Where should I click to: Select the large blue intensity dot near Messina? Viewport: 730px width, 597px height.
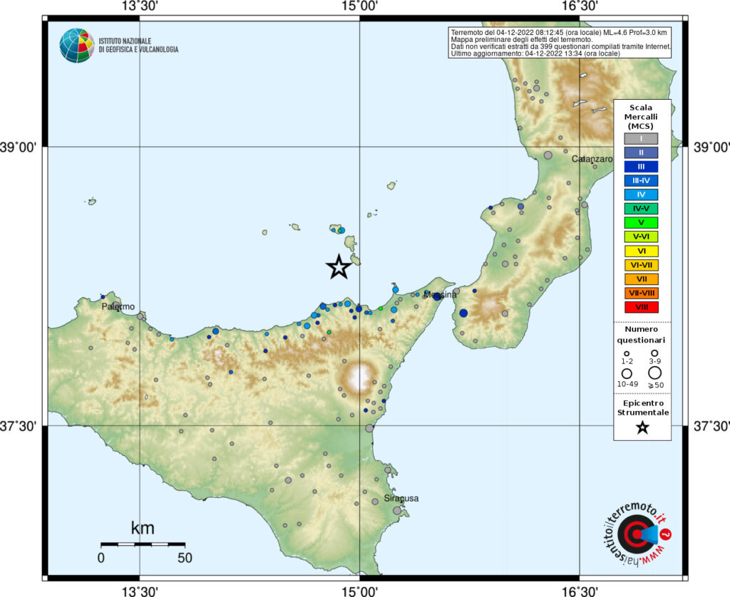tap(464, 311)
